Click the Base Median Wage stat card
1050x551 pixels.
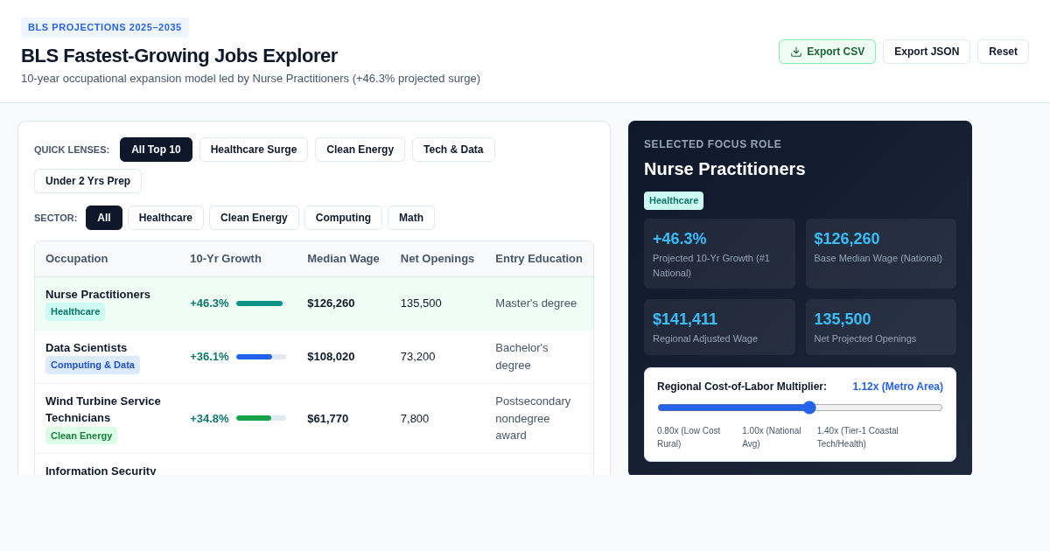pyautogui.click(x=881, y=254)
